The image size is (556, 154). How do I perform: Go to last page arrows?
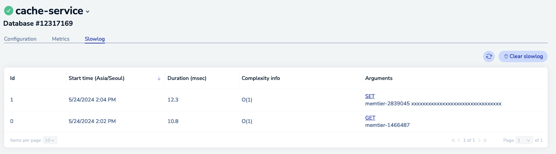click(485, 140)
